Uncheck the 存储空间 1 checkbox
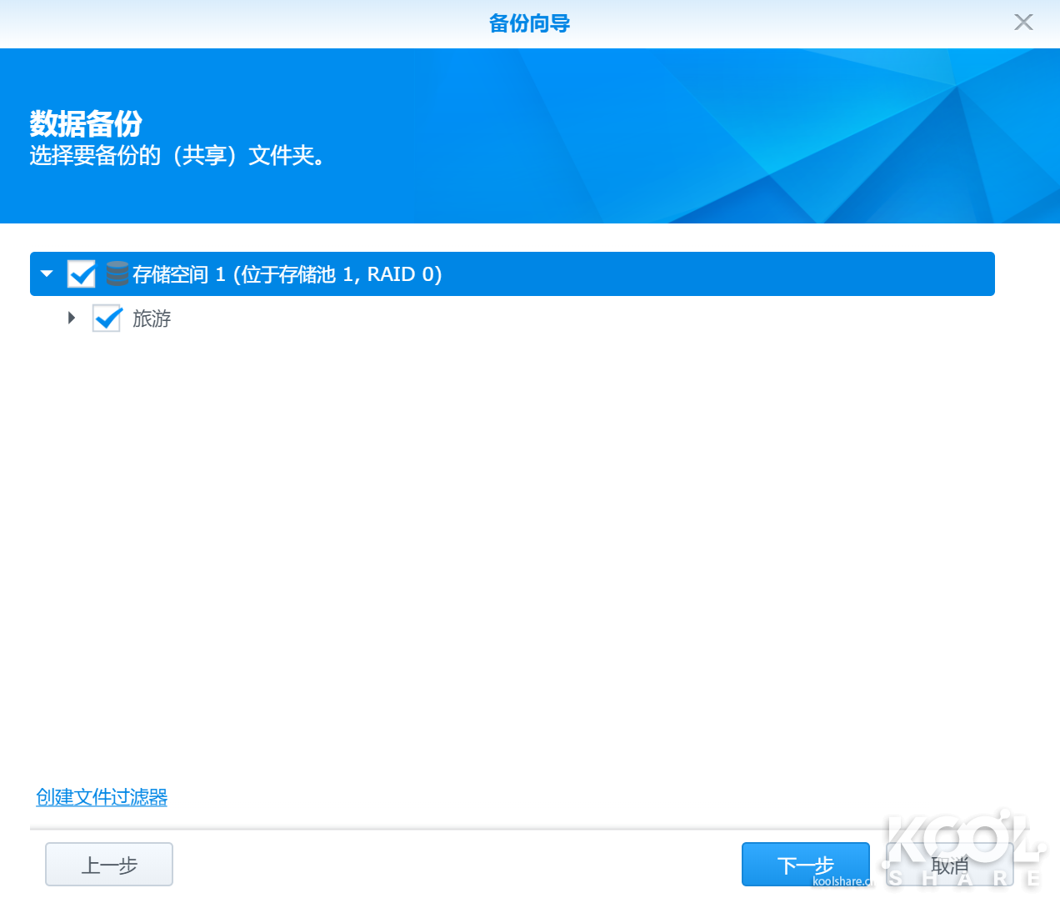Screen dimensions: 1060x898 coord(82,273)
